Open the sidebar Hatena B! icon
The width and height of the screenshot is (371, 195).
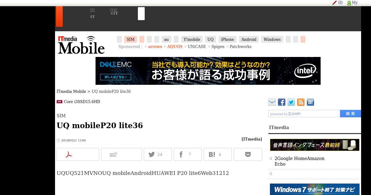(x=310, y=102)
